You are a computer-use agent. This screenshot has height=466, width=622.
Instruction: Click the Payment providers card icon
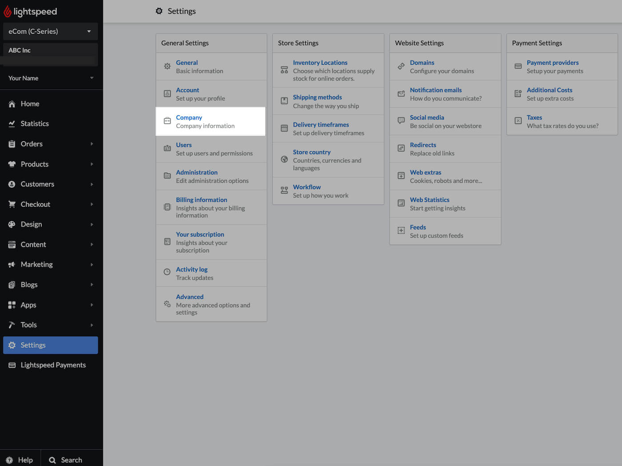pyautogui.click(x=518, y=67)
